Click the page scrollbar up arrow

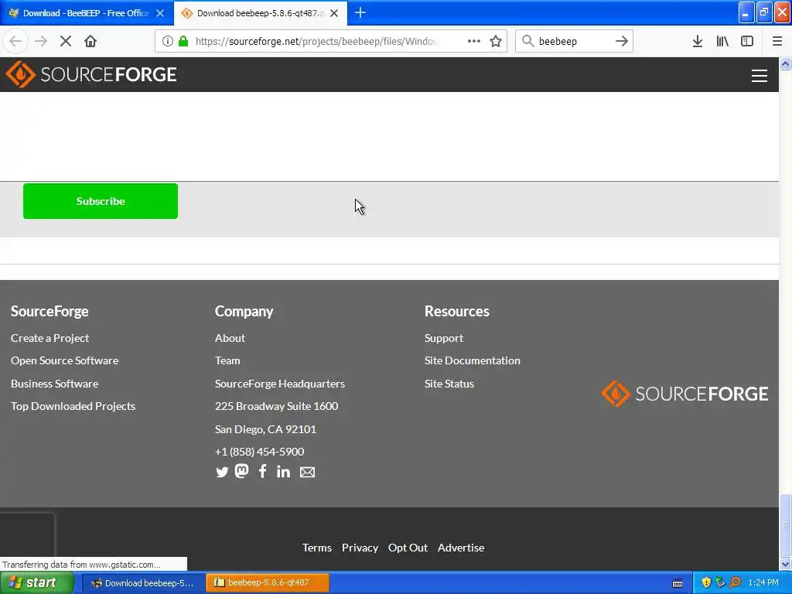point(786,63)
